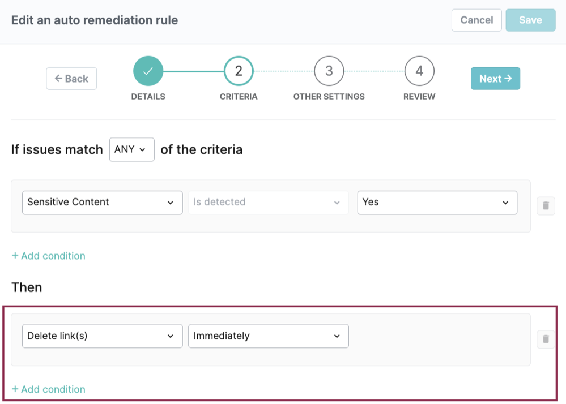Image resolution: width=566 pixels, height=404 pixels.
Task: Click the REVIEW step label
Action: coord(419,97)
